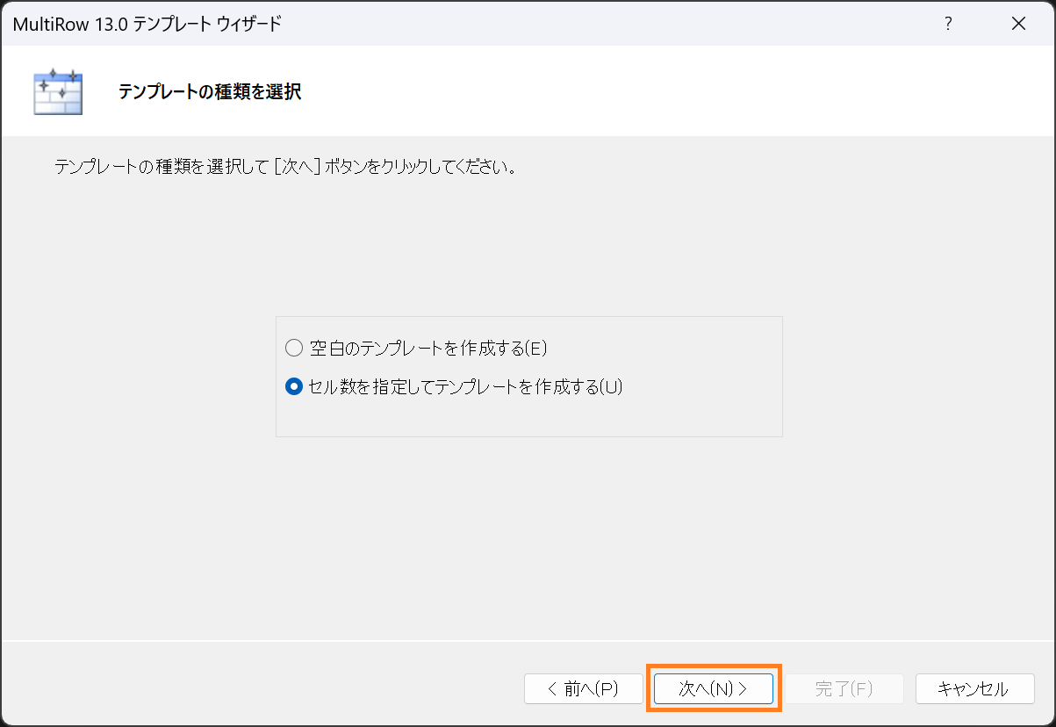Click the MultiRow 13.0 テンプレート ウィザード title text
Image resolution: width=1056 pixels, height=727 pixels.
147,24
